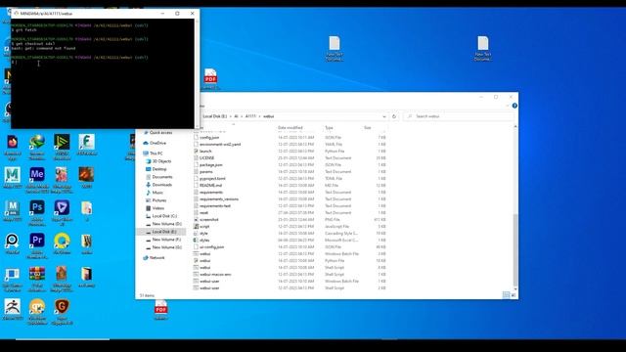This screenshot has height=352, width=626.
Task: Switch Explorer to details view icon
Action: [x=506, y=295]
